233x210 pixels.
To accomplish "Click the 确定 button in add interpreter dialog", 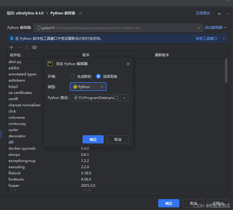I will 93,139.
